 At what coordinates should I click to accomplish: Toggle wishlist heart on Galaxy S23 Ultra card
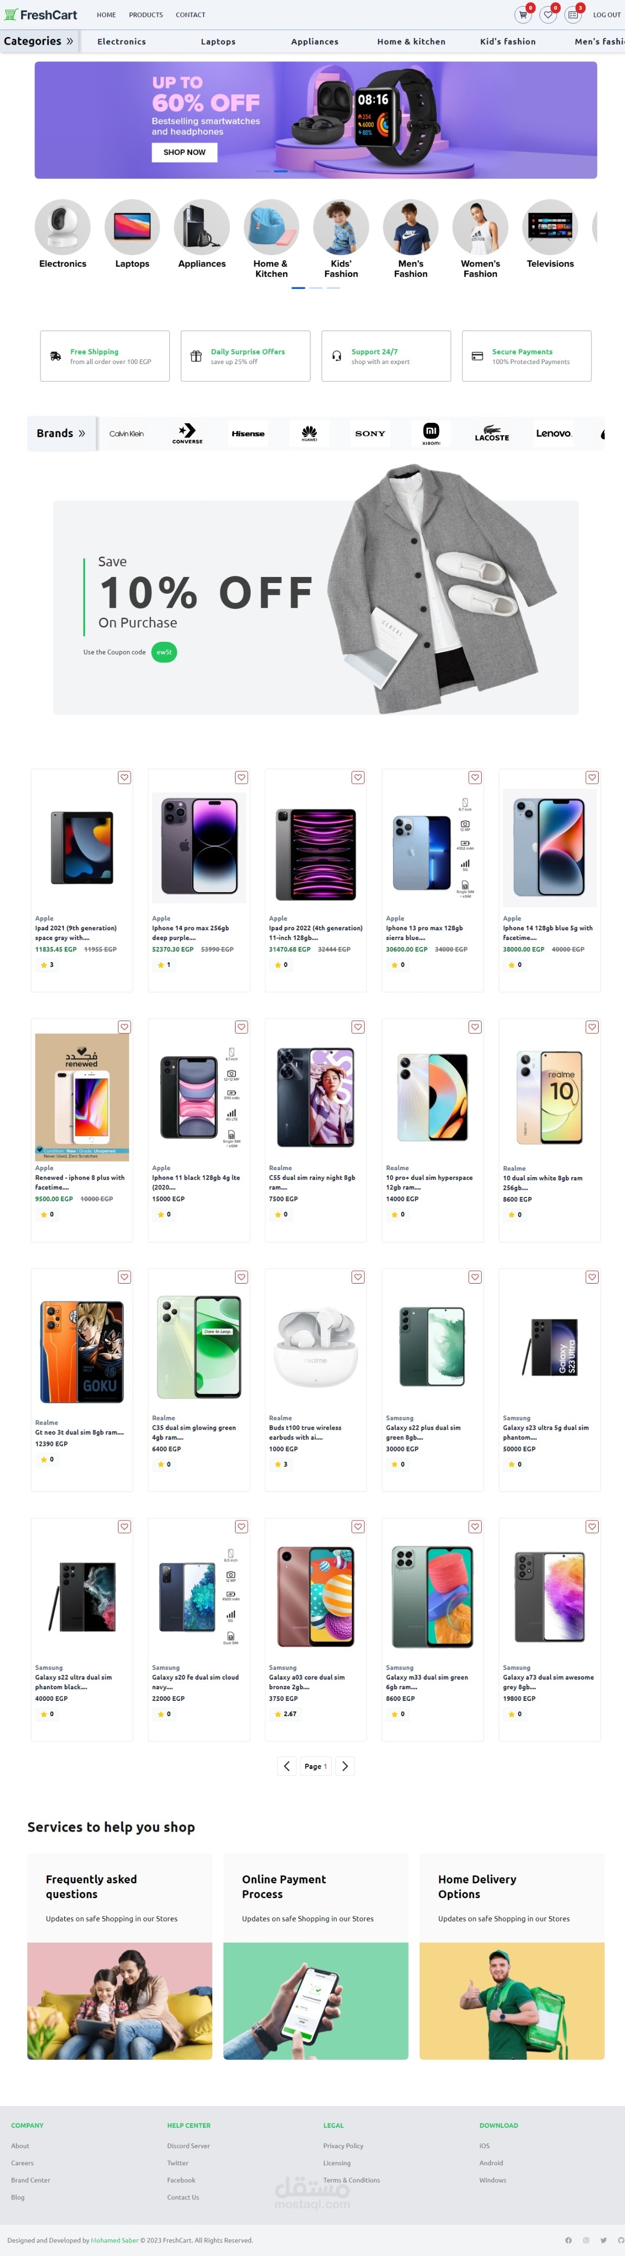coord(592,1277)
